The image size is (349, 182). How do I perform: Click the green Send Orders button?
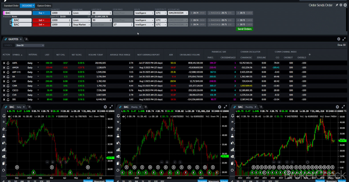tap(244, 29)
